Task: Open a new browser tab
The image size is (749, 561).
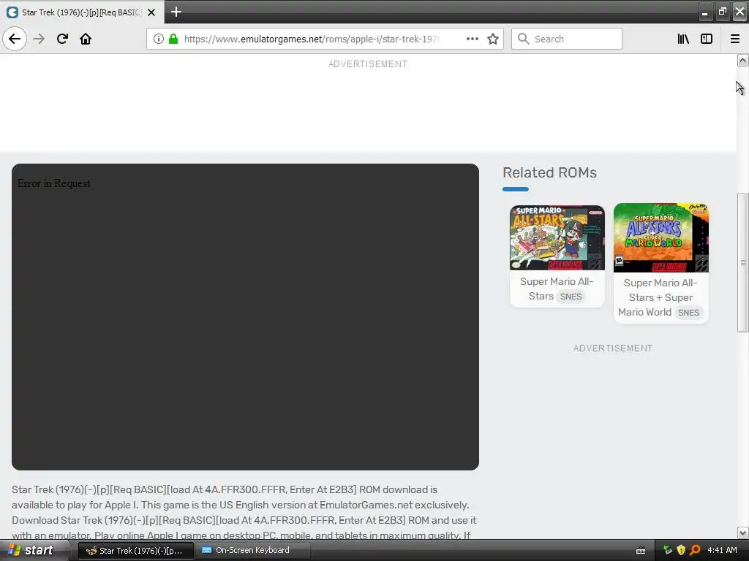Action: tap(176, 12)
